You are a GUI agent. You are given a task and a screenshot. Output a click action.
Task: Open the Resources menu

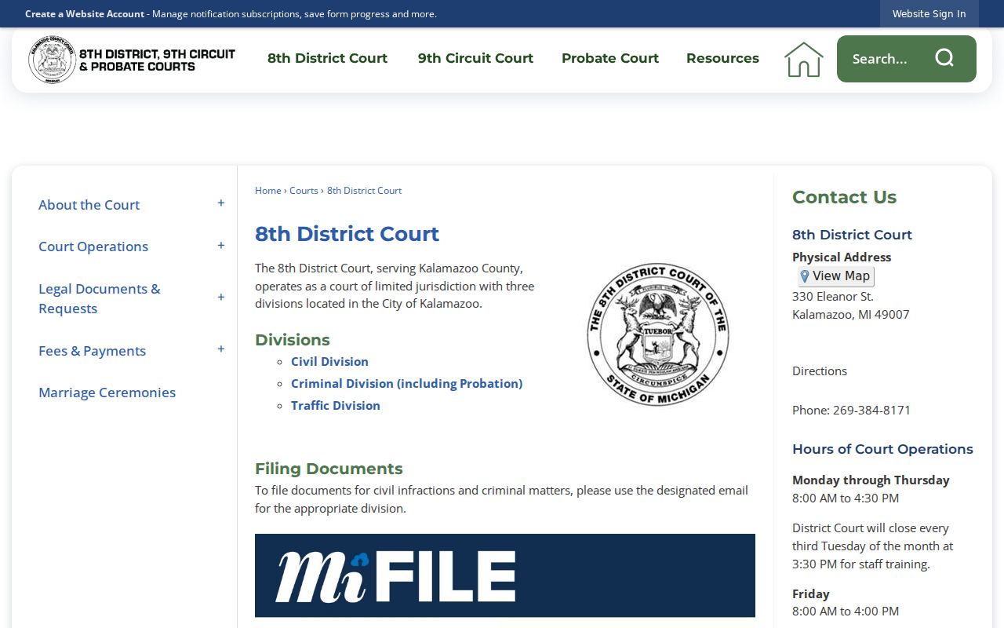tap(722, 58)
